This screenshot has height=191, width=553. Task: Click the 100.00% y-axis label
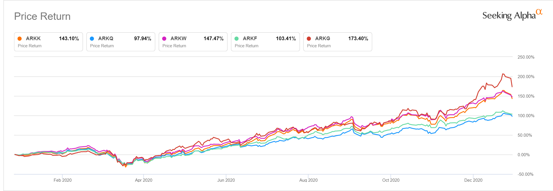point(526,116)
